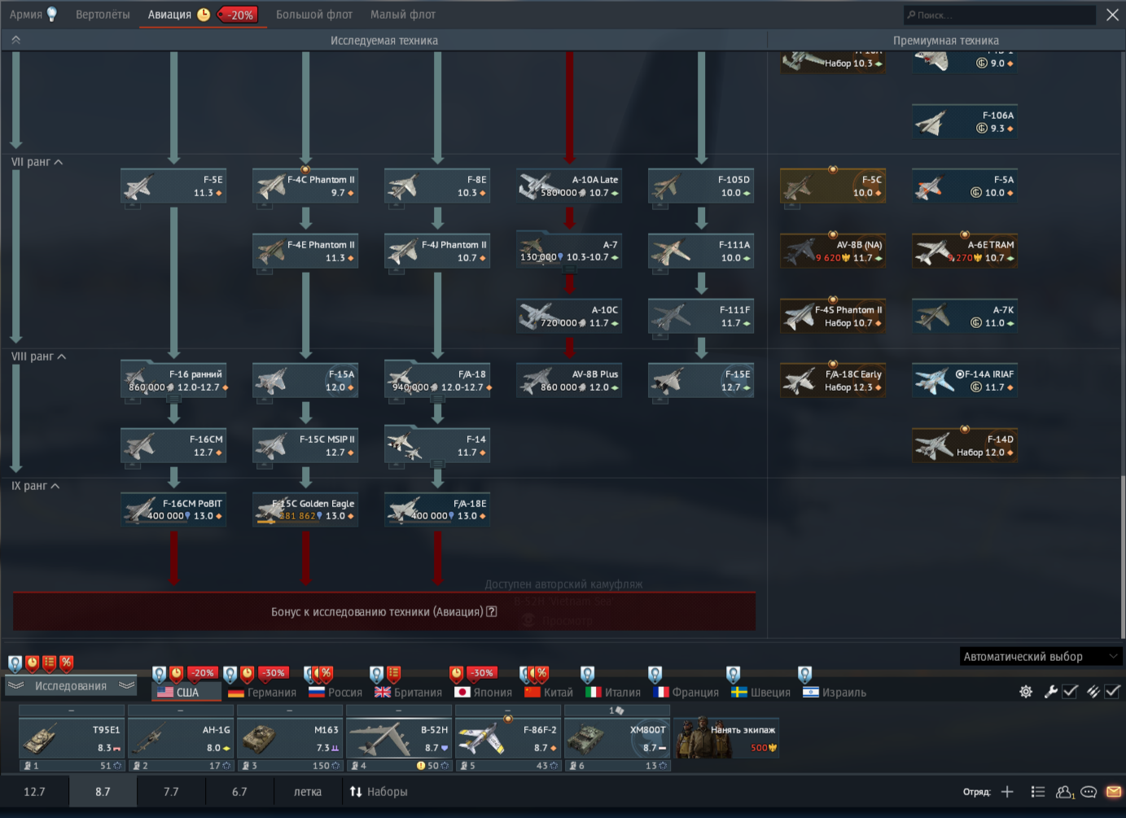Click the question mark beside research bonus
The height and width of the screenshot is (818, 1126).
point(492,611)
